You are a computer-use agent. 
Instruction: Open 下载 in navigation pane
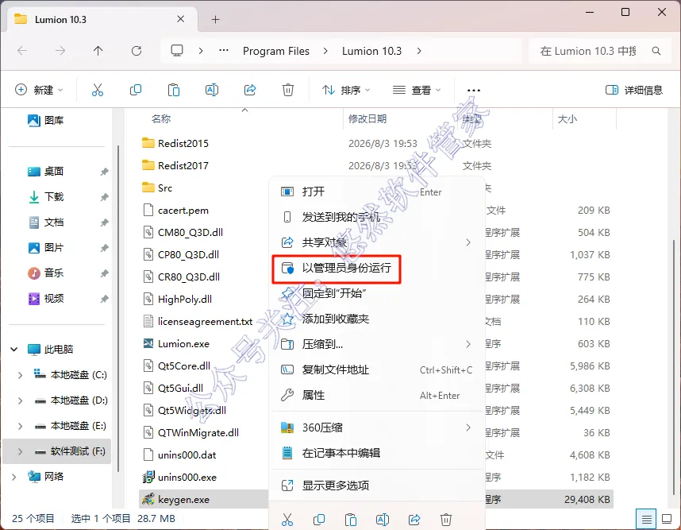(x=54, y=197)
